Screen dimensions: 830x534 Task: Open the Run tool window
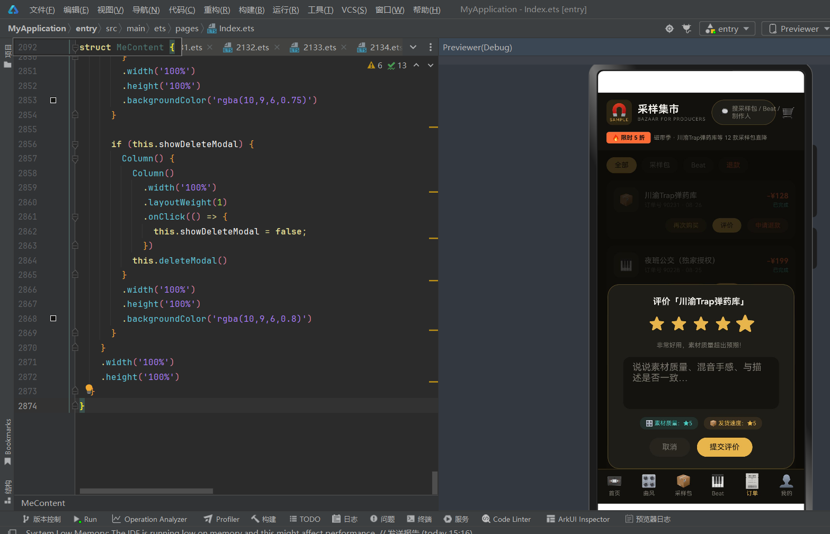click(85, 519)
